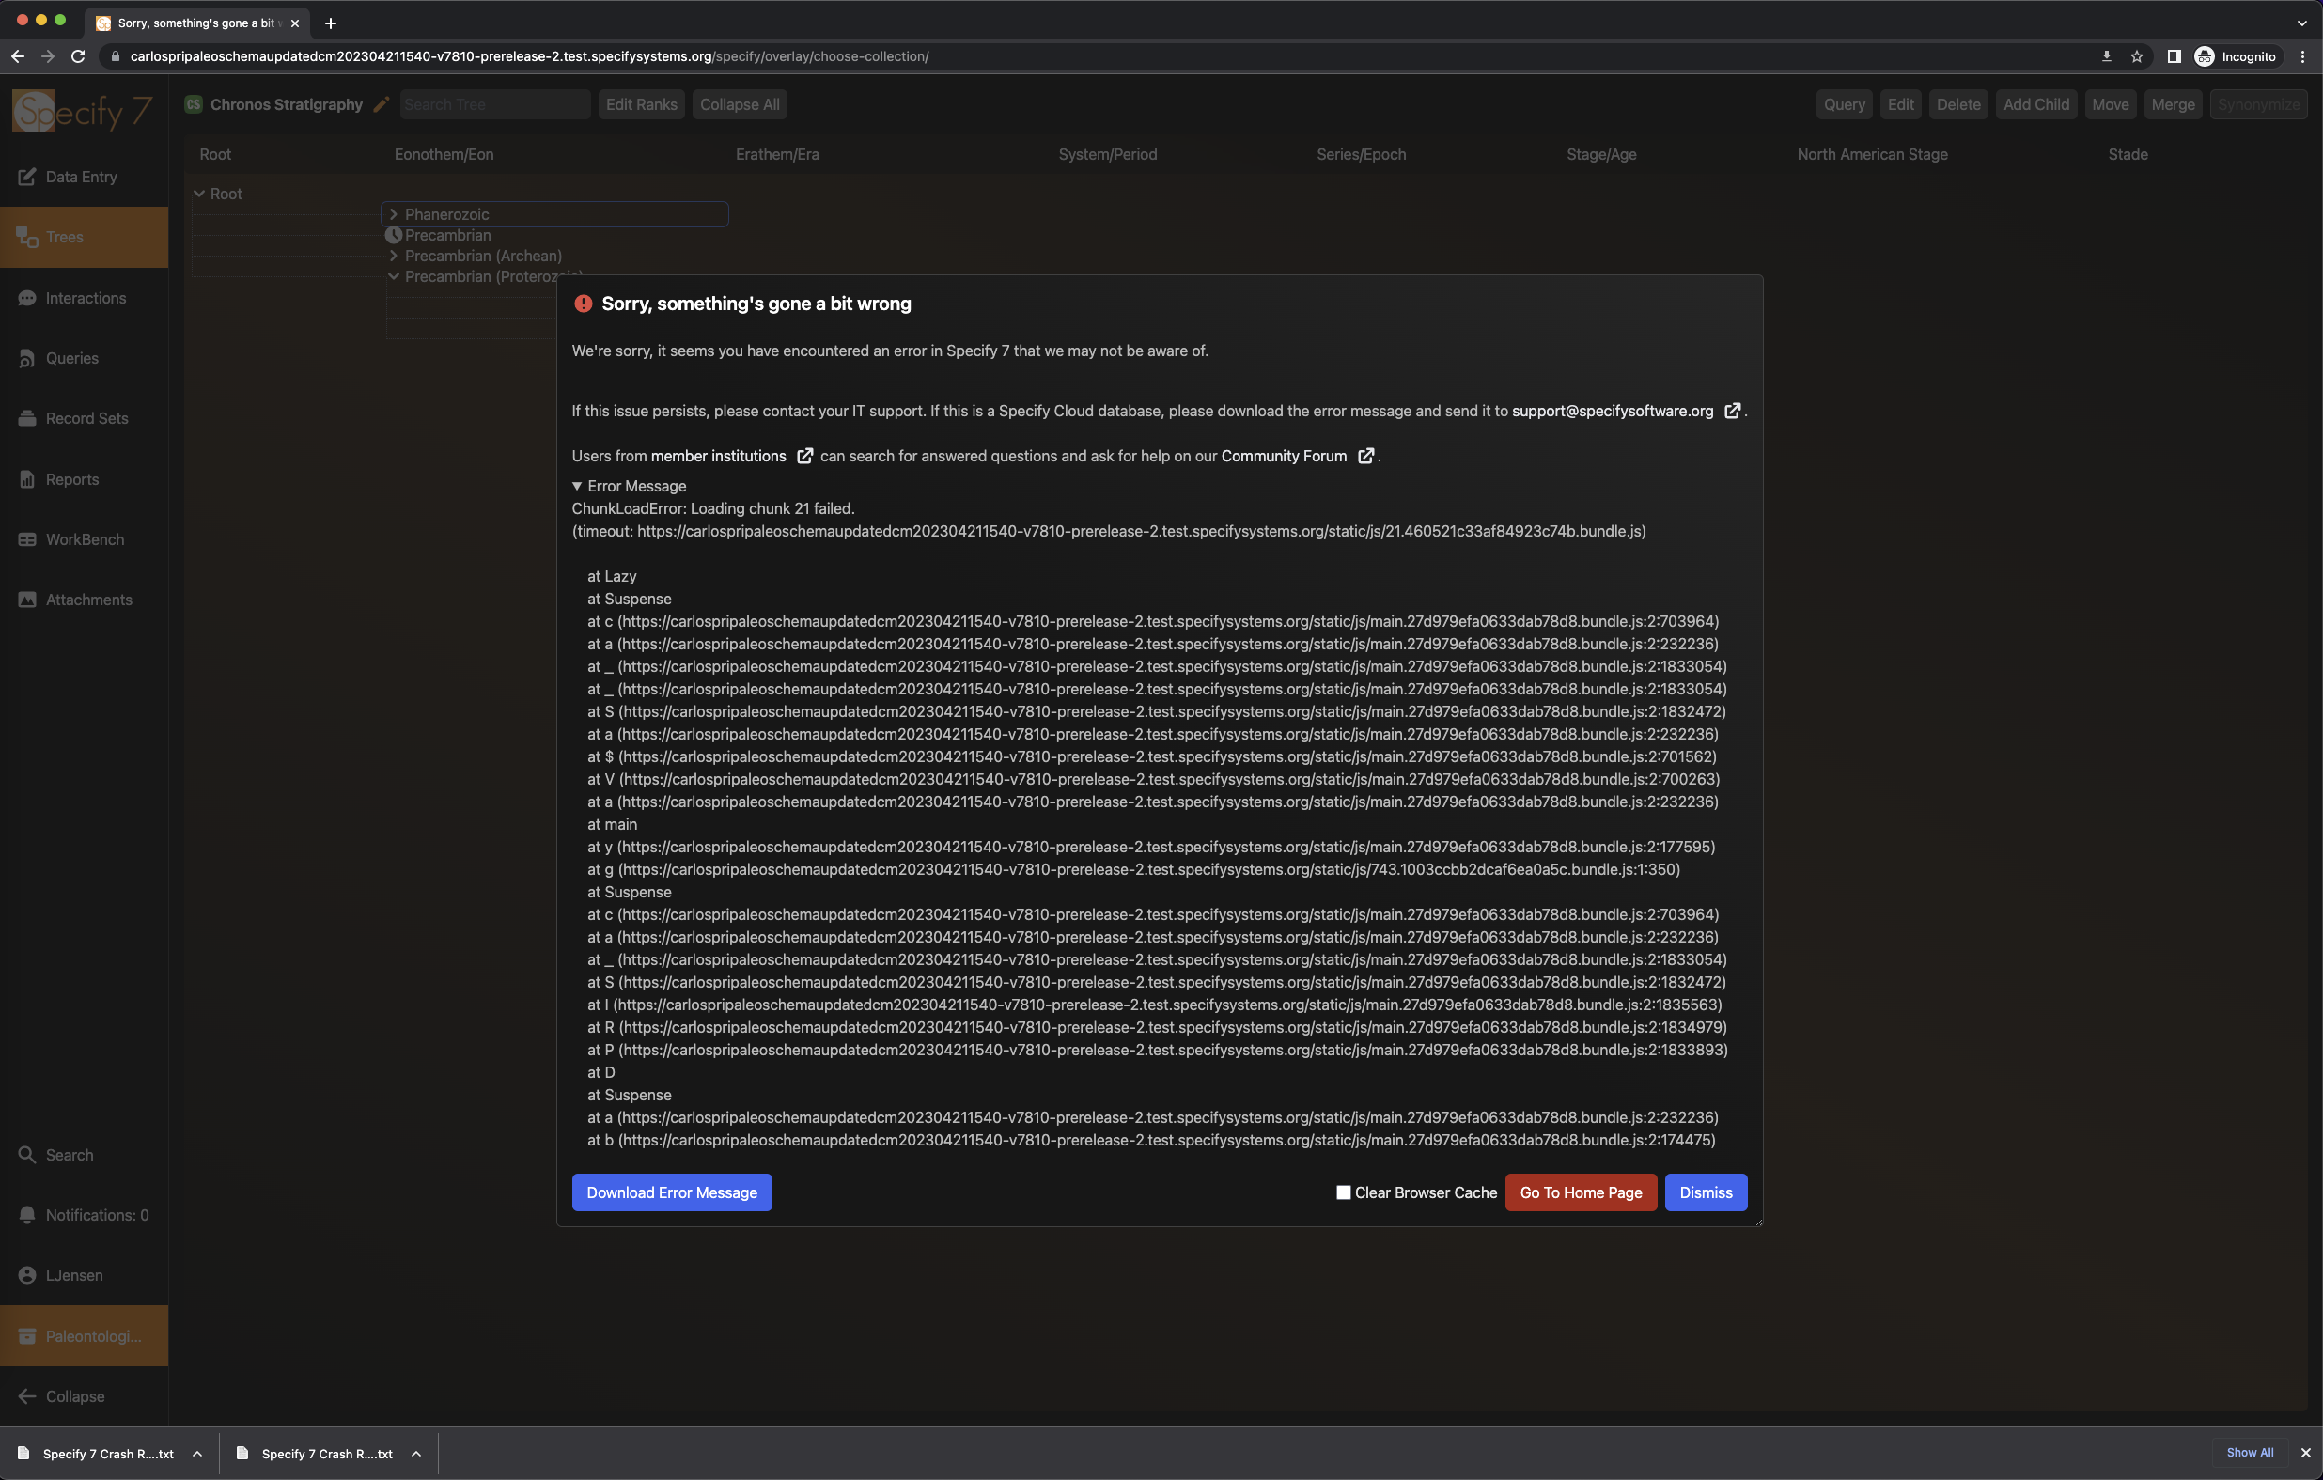
Task: Open the Community Forum link
Action: (x=1283, y=457)
